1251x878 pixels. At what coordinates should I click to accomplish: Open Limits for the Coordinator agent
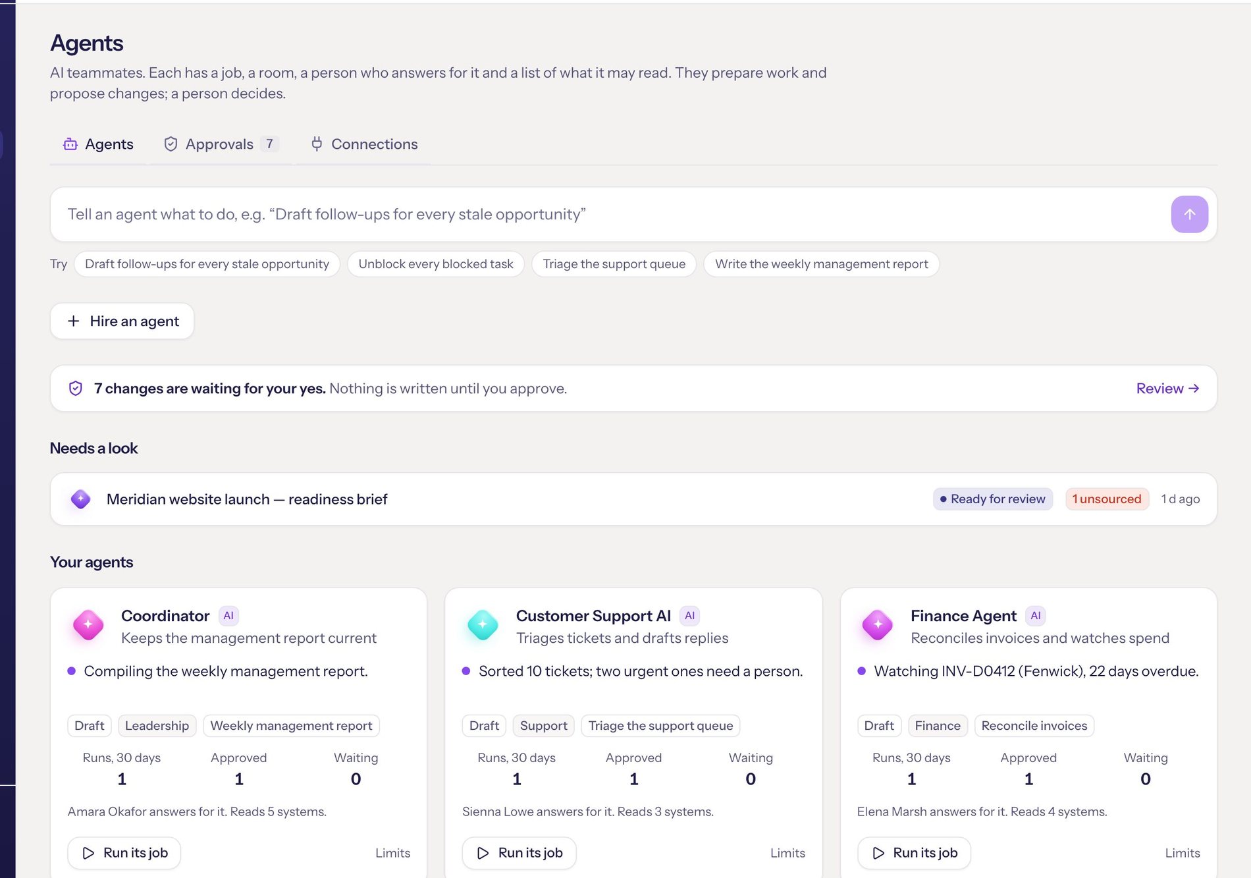click(x=393, y=853)
